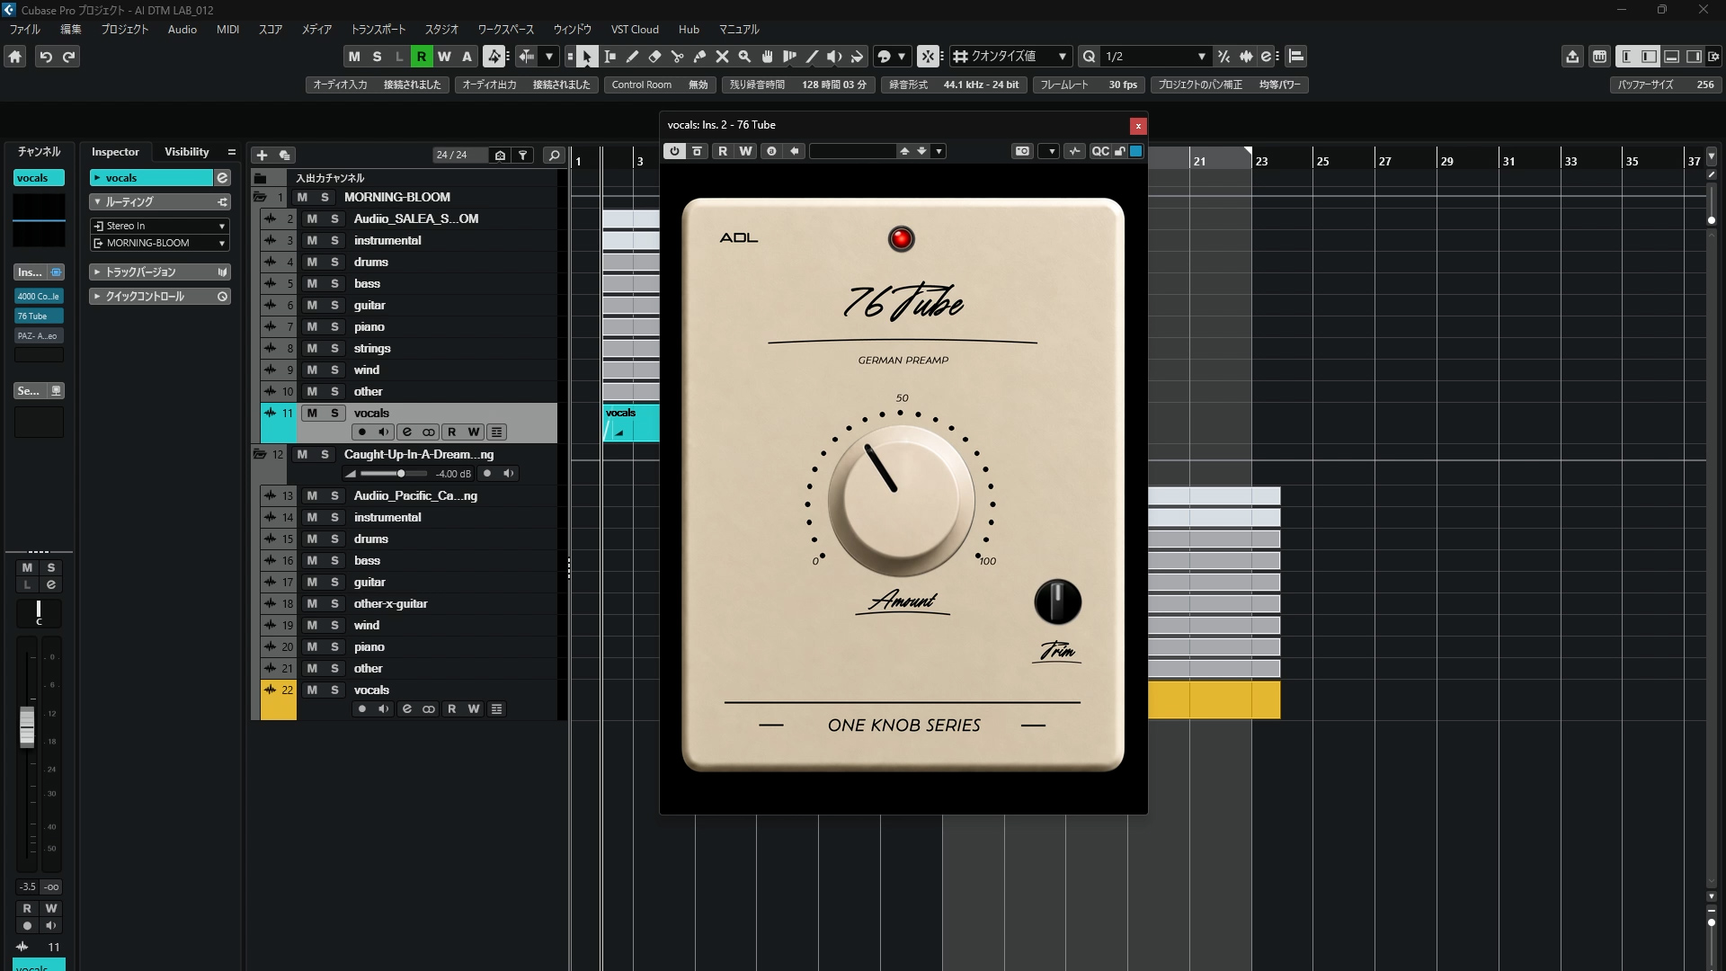
Task: Open plugin QC quick controls button
Action: coord(1100,151)
